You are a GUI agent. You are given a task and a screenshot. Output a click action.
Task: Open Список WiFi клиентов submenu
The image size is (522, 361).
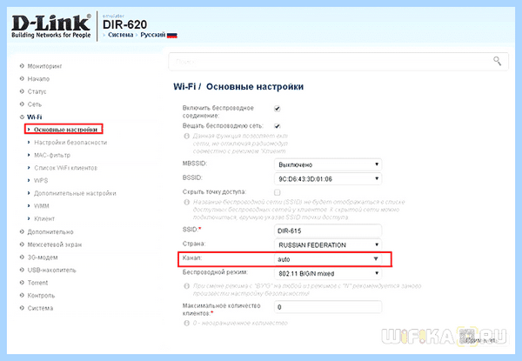click(65, 168)
